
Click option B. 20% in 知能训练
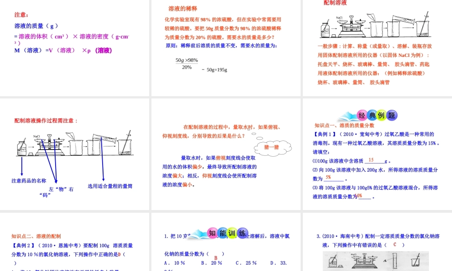coord(212,263)
